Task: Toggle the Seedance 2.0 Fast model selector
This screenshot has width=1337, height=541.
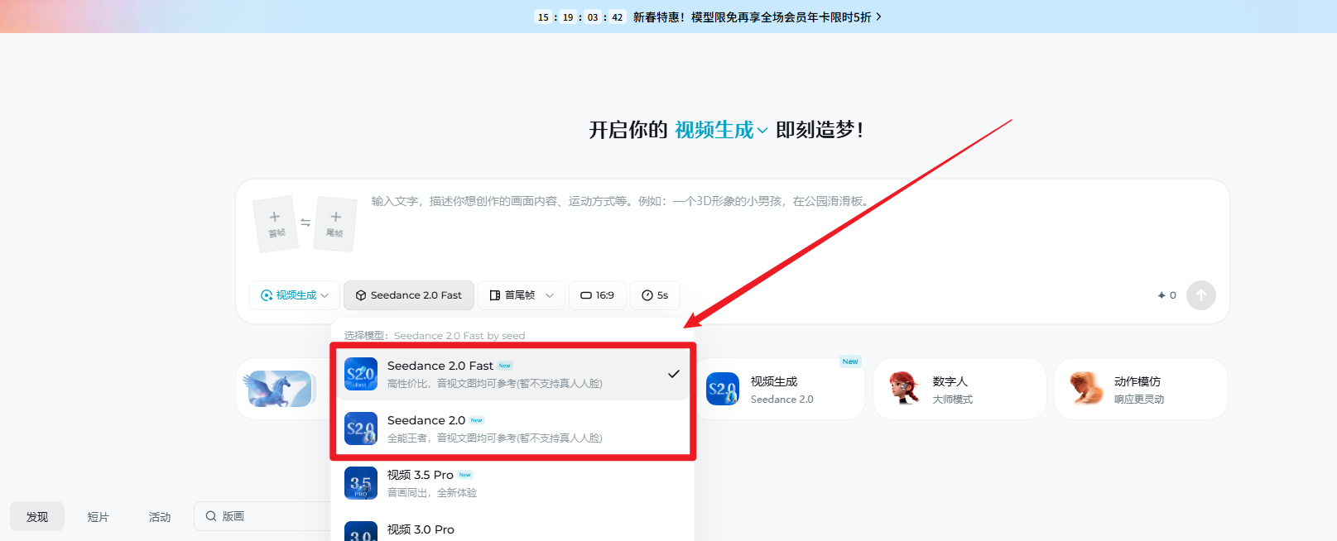Action: tap(409, 295)
